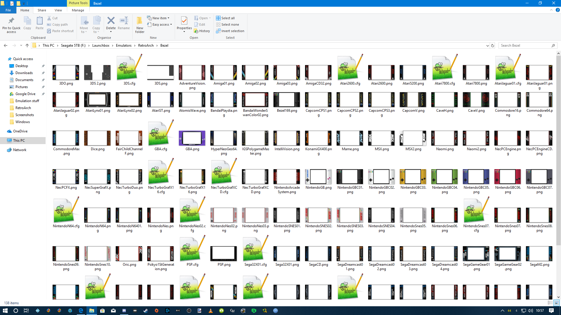This screenshot has width=561, height=315.
Task: Select the 3DO.png thumbnail
Action: (x=66, y=72)
